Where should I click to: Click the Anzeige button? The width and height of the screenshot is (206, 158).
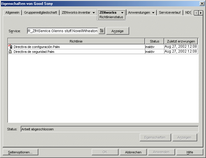[118, 31]
